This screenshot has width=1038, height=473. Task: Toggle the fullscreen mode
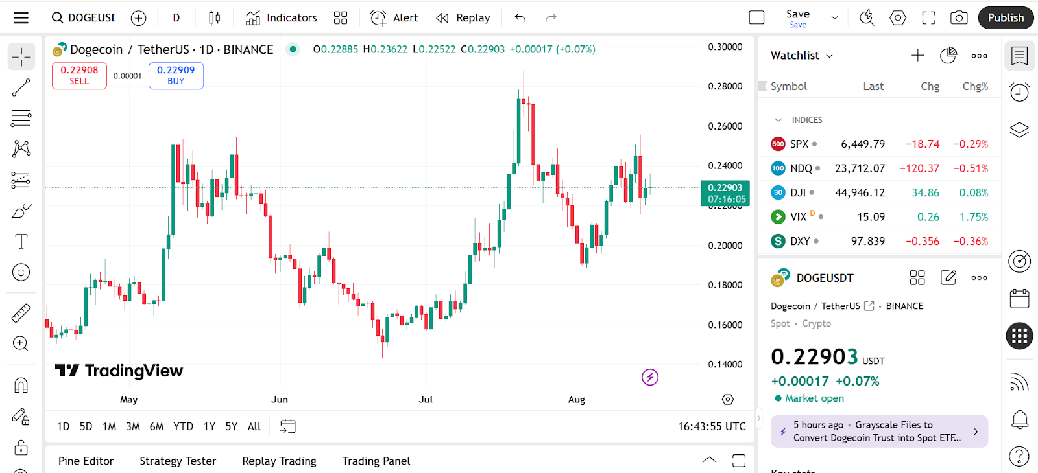[928, 18]
